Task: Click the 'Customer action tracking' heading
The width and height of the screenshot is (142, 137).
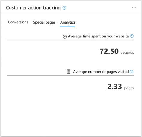Action: pyautogui.click(x=33, y=8)
